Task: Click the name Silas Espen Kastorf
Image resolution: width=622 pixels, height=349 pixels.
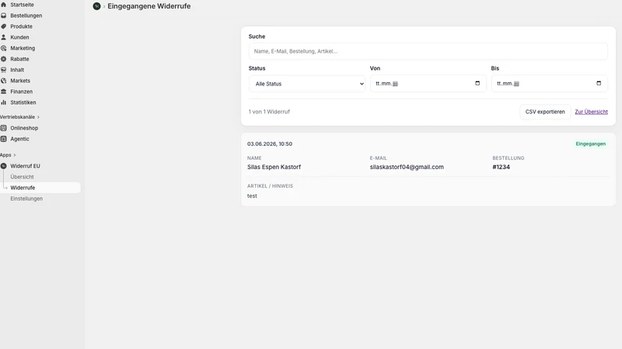Action: click(x=274, y=167)
